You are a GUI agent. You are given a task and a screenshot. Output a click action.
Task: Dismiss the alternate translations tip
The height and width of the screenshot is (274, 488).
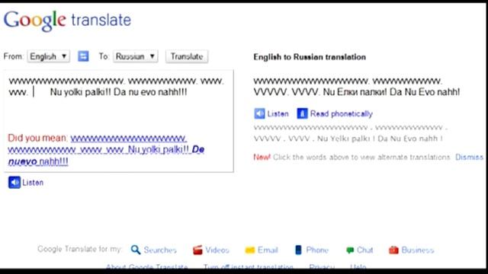[x=469, y=157]
